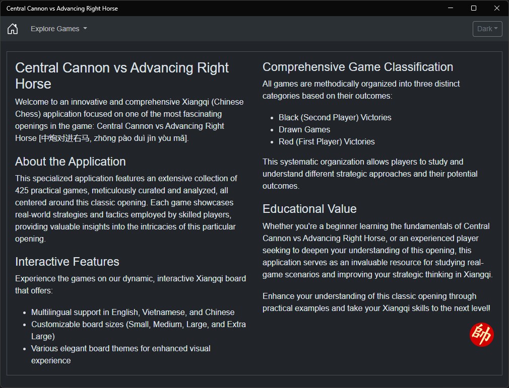Click the Interactive Features heading

tap(67, 262)
